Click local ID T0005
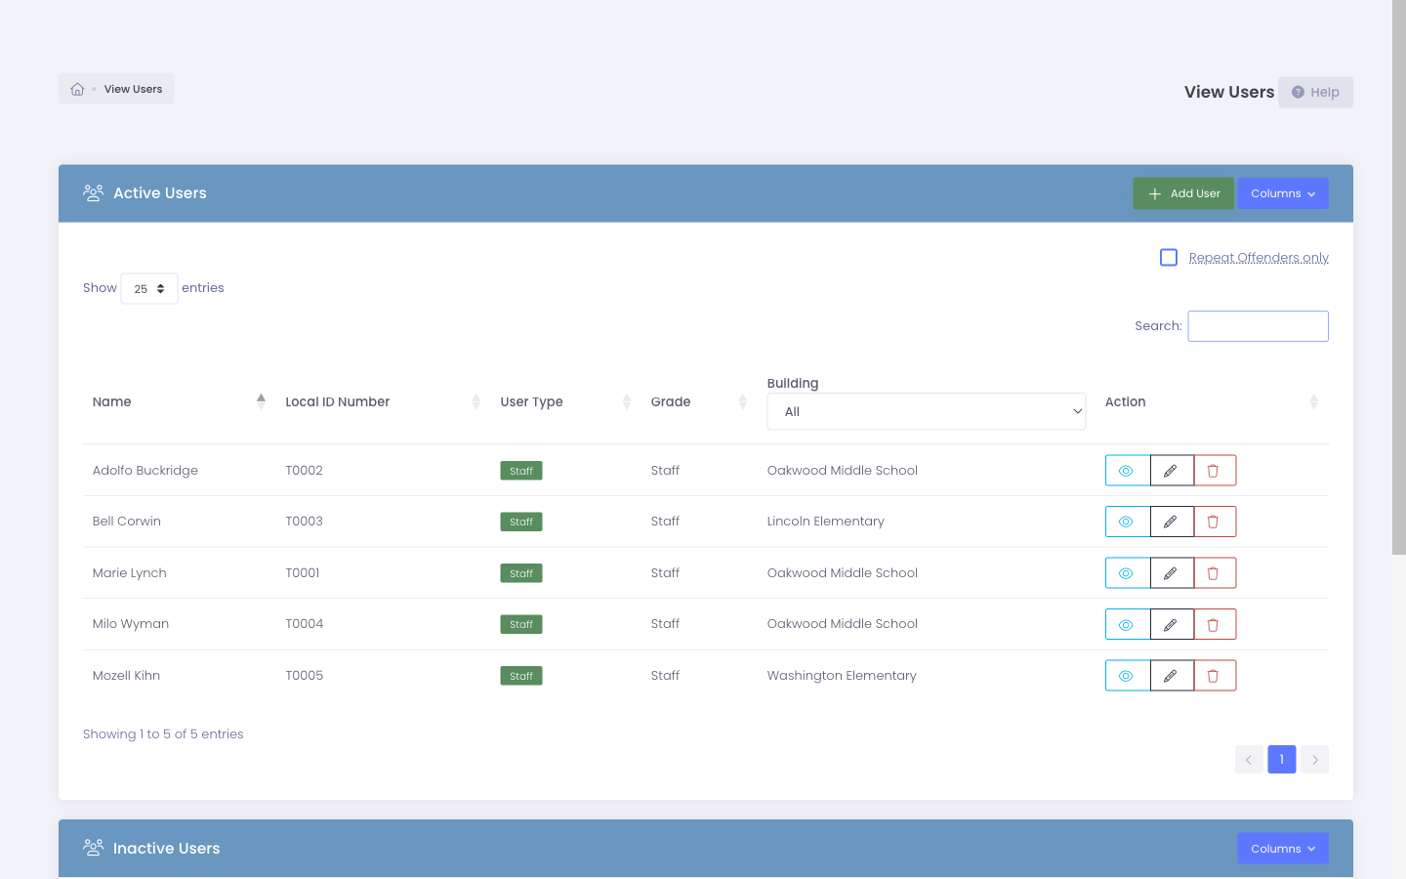This screenshot has width=1406, height=879. 305,675
